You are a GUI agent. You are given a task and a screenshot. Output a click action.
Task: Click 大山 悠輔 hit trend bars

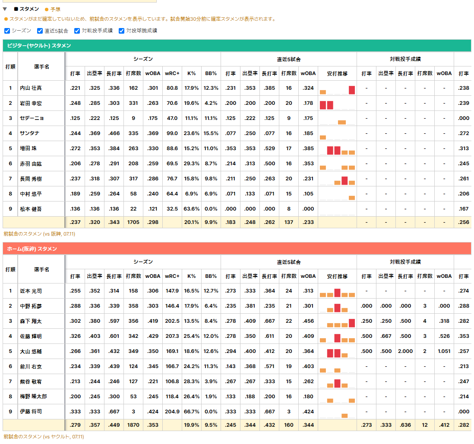point(337,352)
